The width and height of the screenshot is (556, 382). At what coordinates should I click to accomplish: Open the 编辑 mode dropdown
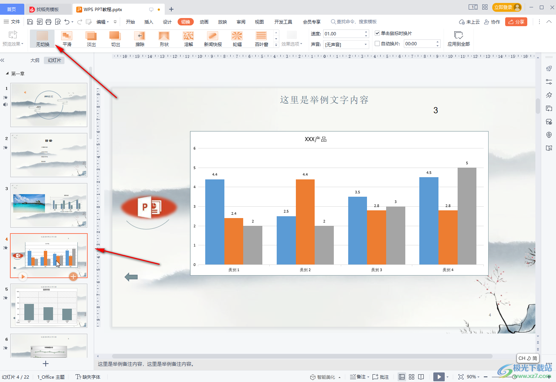[102, 22]
